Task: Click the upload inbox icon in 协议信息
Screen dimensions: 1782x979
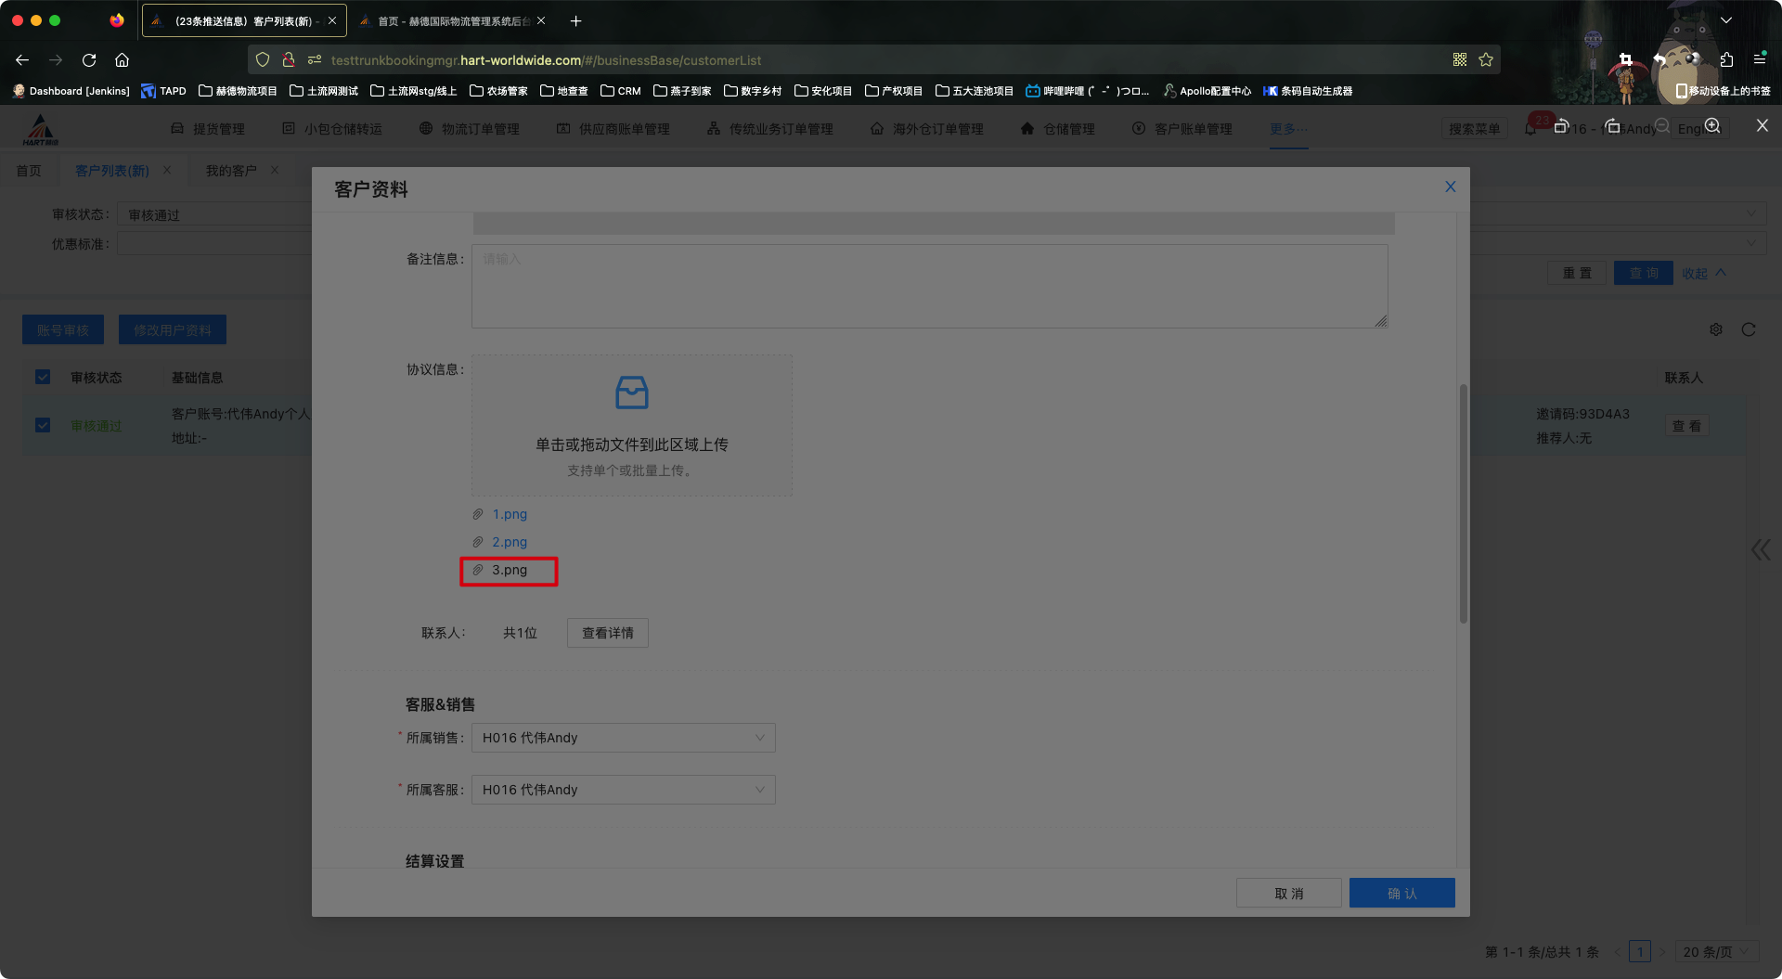Action: (631, 393)
